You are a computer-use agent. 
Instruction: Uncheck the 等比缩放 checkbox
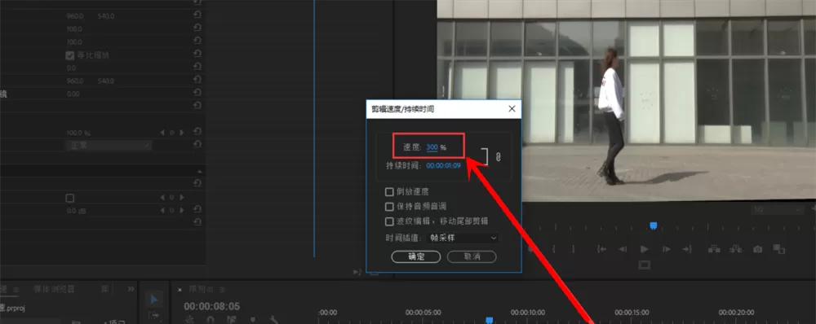tap(69, 55)
